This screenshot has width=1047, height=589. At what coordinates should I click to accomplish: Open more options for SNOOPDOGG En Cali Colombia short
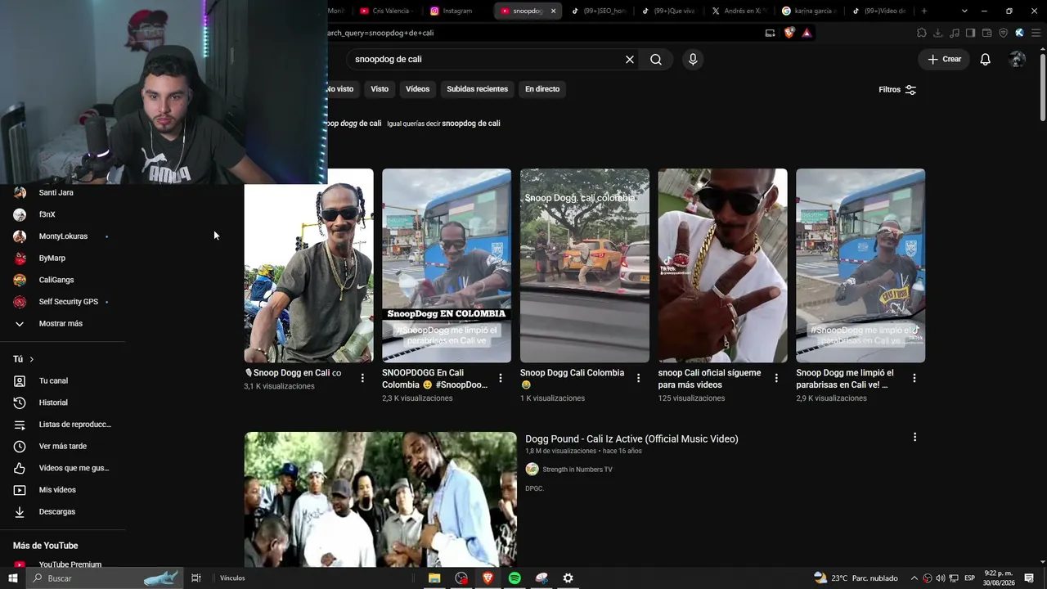[501, 378]
